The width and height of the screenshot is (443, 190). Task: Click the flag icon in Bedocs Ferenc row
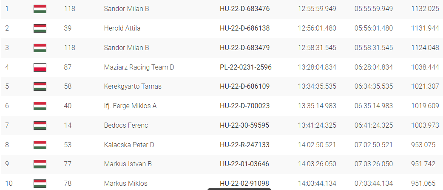point(40,125)
